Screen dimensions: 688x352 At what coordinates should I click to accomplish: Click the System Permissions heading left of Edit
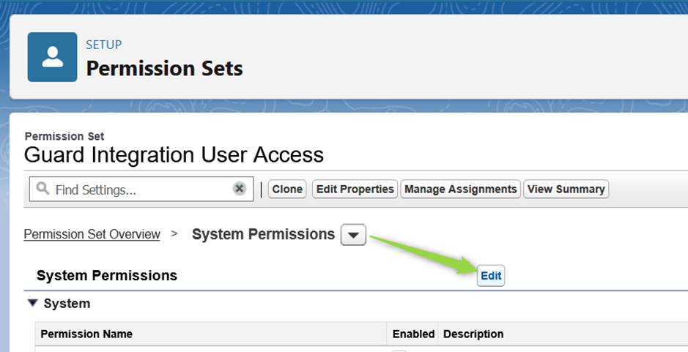point(107,276)
